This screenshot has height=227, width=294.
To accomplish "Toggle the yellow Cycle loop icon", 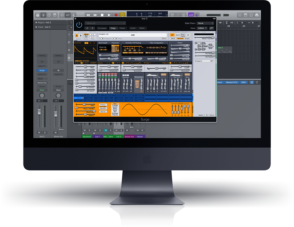I will tap(122, 15).
